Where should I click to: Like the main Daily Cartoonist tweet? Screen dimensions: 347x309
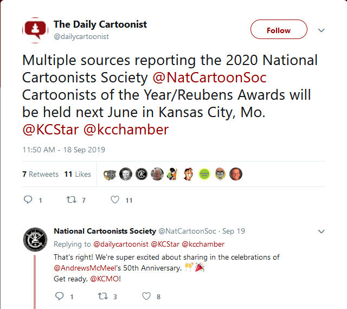115,200
